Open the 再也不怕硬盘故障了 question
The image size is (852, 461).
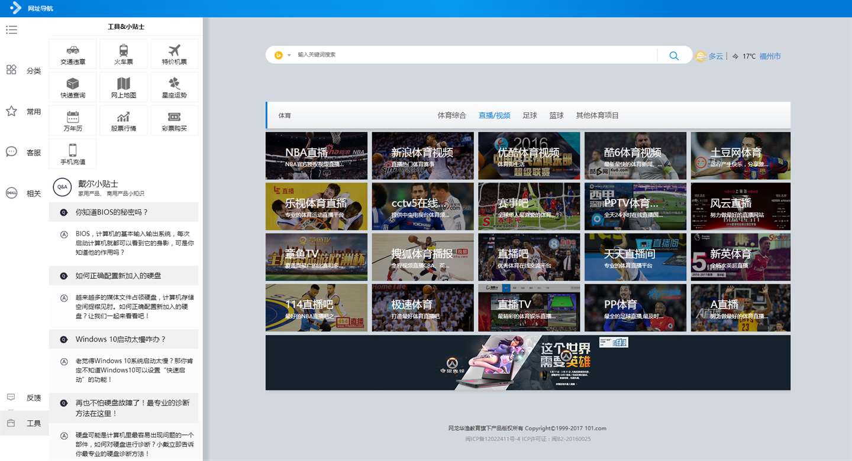124,408
